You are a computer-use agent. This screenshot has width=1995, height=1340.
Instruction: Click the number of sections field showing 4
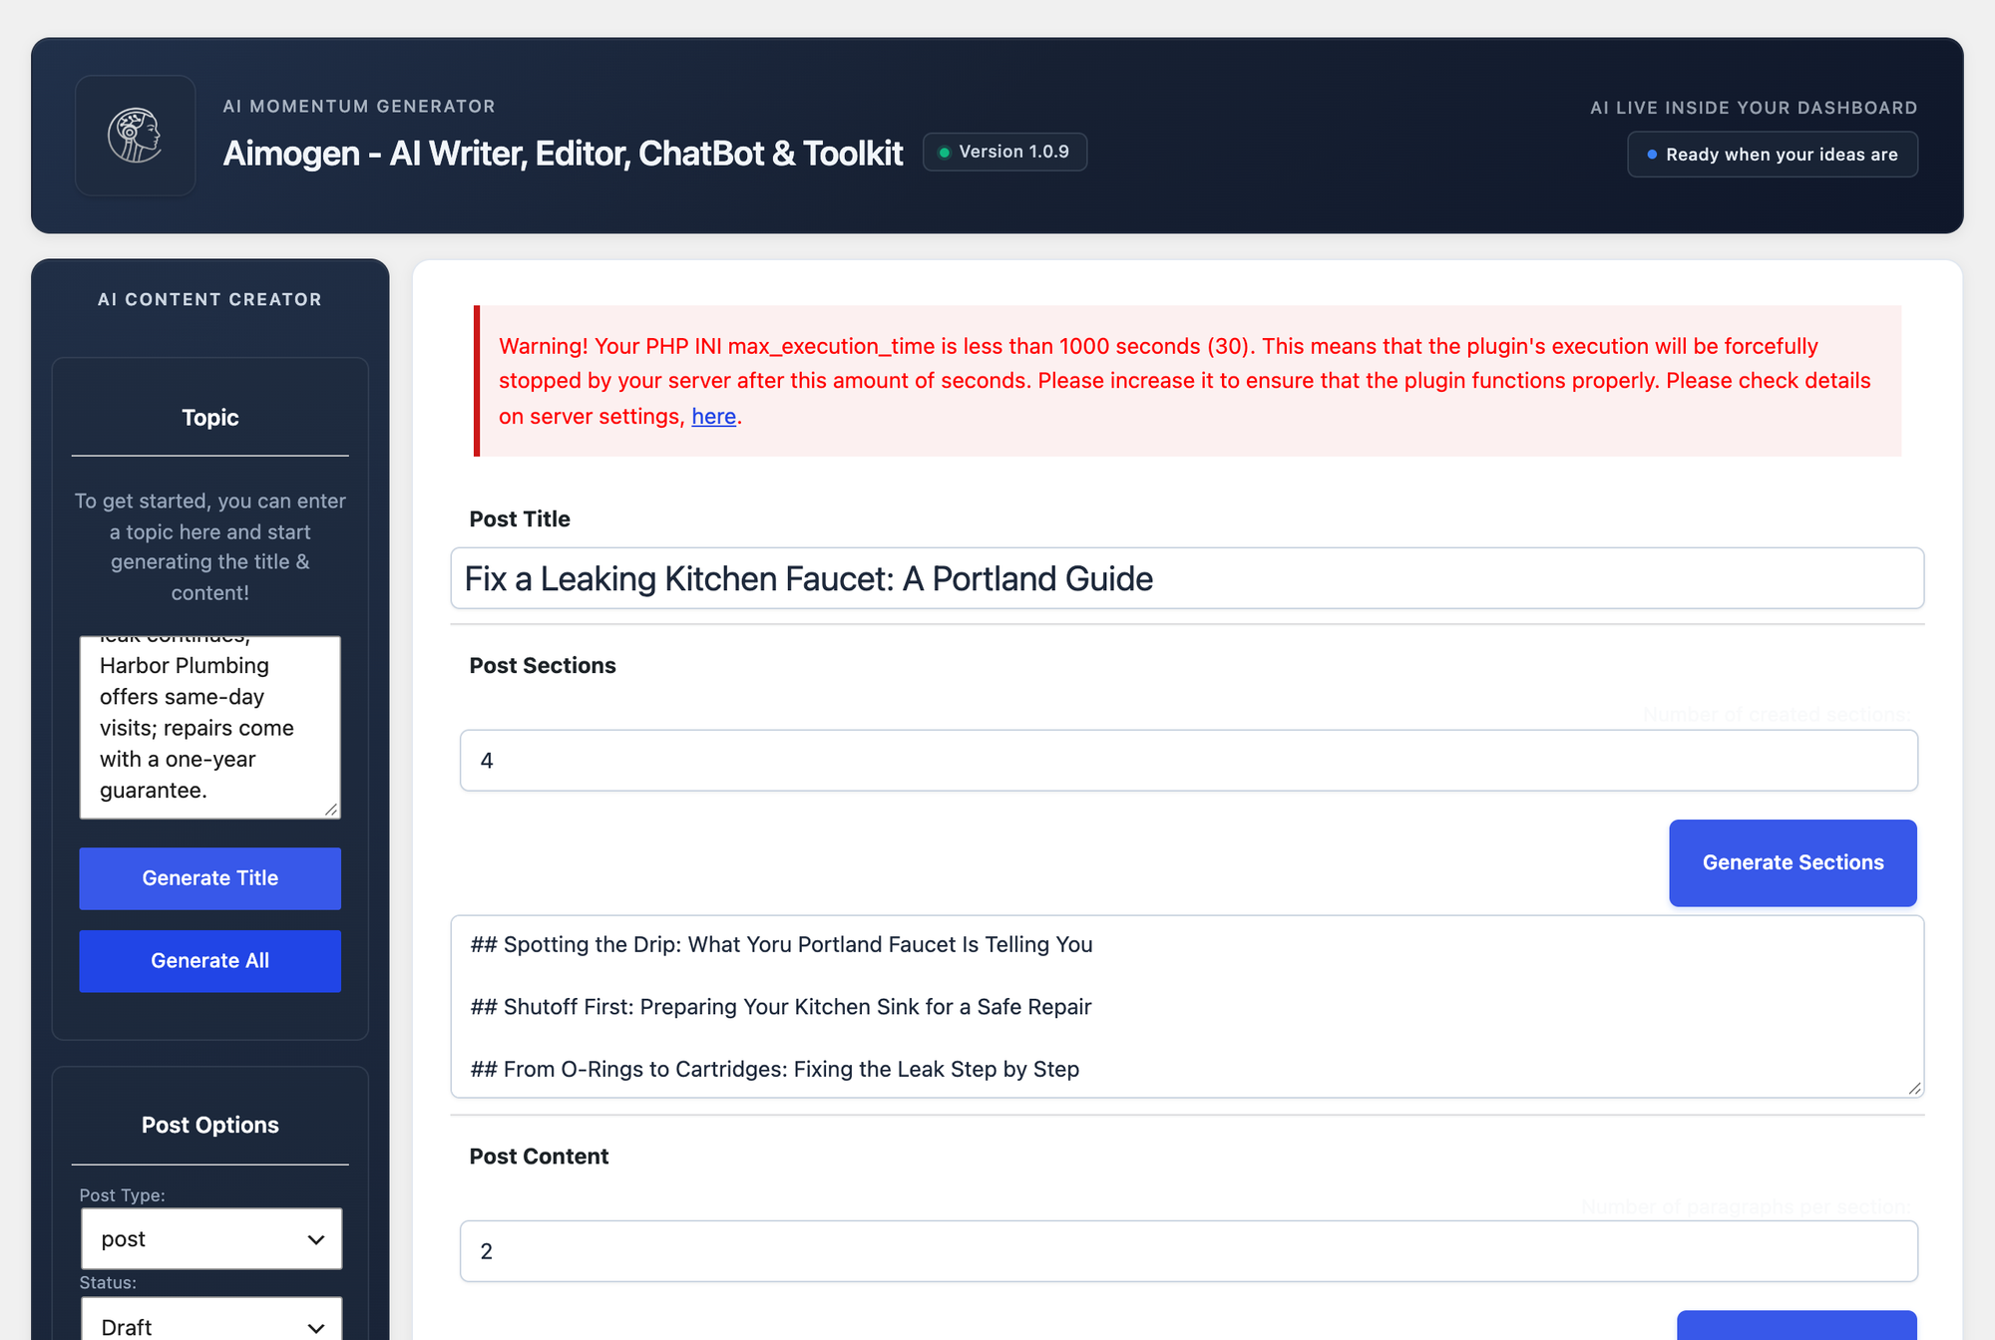1188,761
